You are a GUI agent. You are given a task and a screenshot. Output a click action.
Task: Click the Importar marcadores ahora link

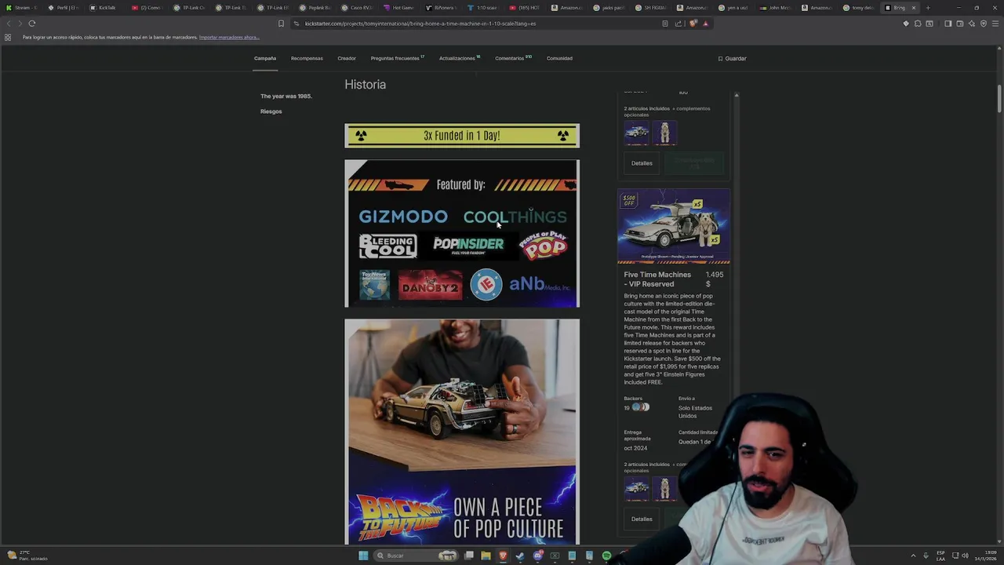coord(229,37)
